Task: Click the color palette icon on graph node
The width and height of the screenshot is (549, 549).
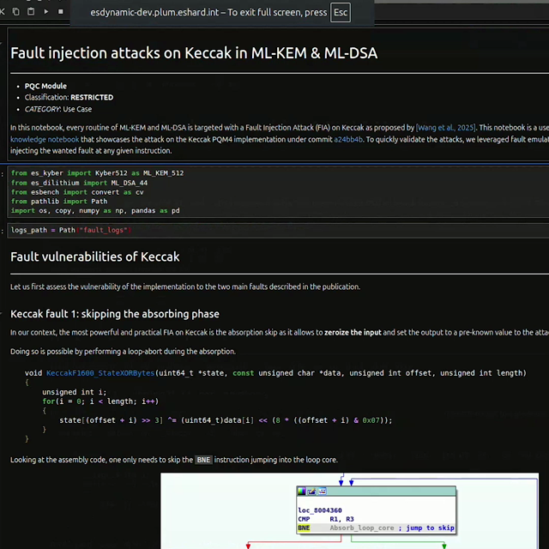Action: (x=301, y=492)
